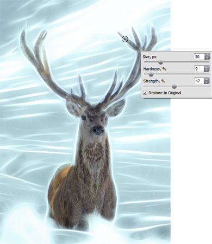The height and width of the screenshot is (244, 212).
Task: Increase Hardness with the up arrow
Action: [x=207, y=67]
